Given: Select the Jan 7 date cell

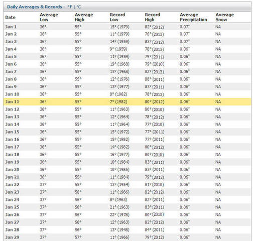Looking at the screenshot, I should pyautogui.click(x=11, y=72).
